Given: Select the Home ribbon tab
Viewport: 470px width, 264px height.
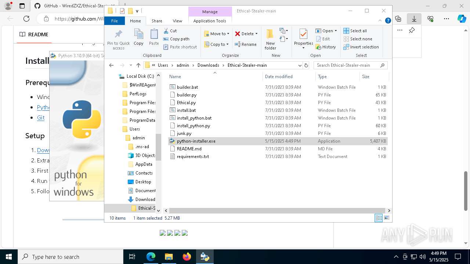Looking at the screenshot, I should point(135,21).
